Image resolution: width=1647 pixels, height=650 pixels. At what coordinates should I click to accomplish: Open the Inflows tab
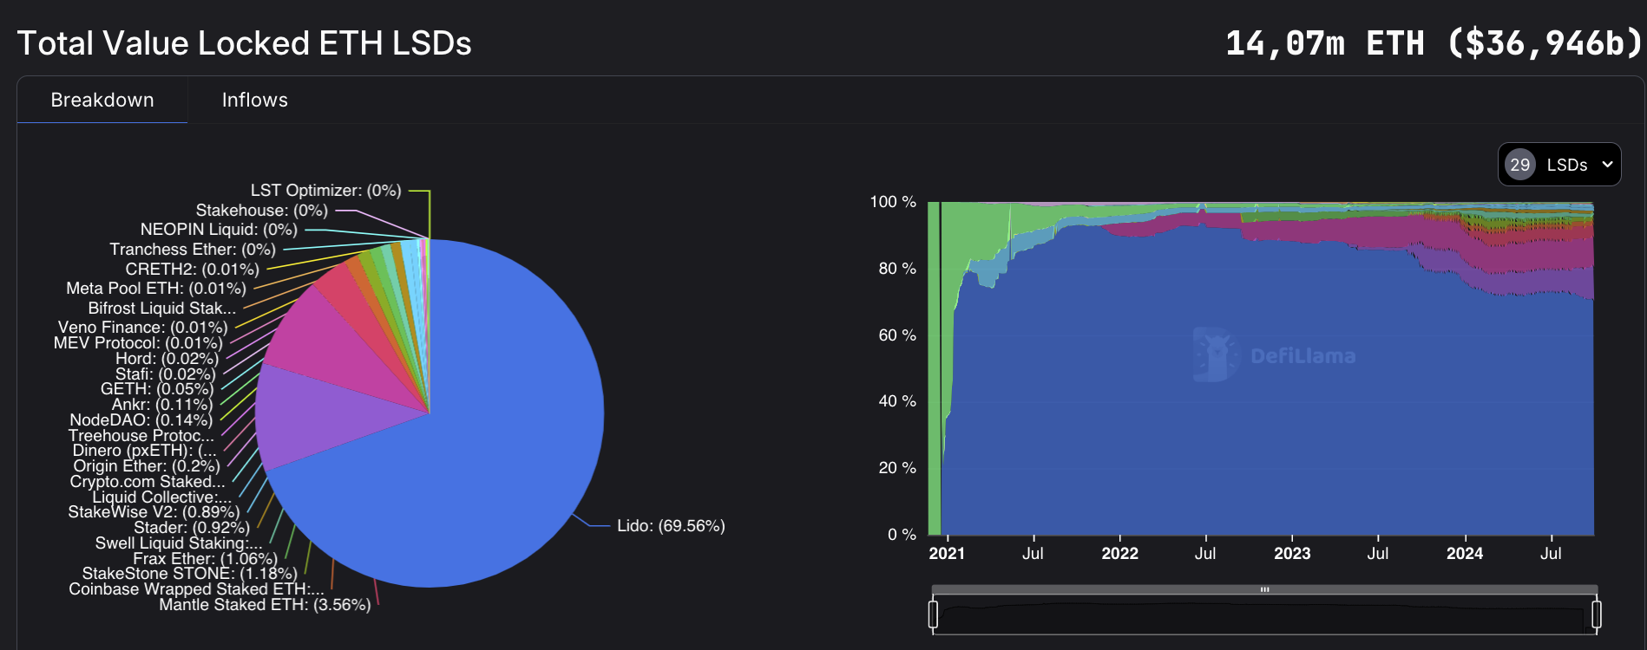(x=254, y=100)
